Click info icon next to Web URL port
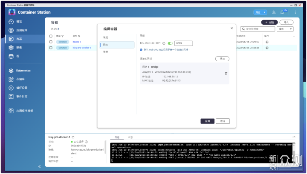The height and width of the screenshot is (174, 307). coord(164,43)
